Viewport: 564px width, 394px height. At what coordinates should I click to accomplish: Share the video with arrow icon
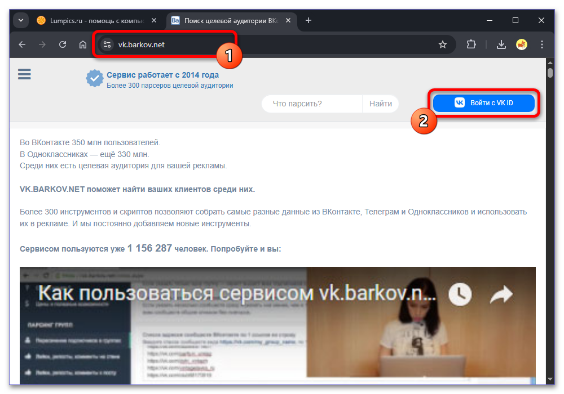[502, 294]
